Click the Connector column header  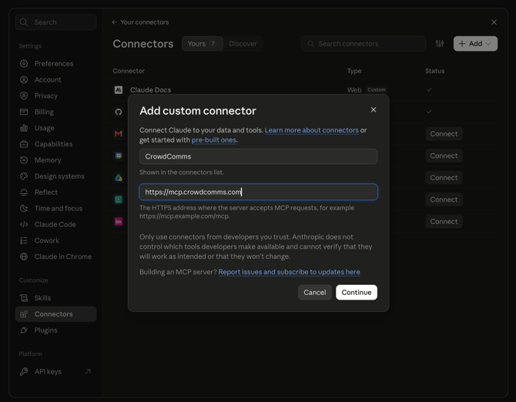pos(129,71)
